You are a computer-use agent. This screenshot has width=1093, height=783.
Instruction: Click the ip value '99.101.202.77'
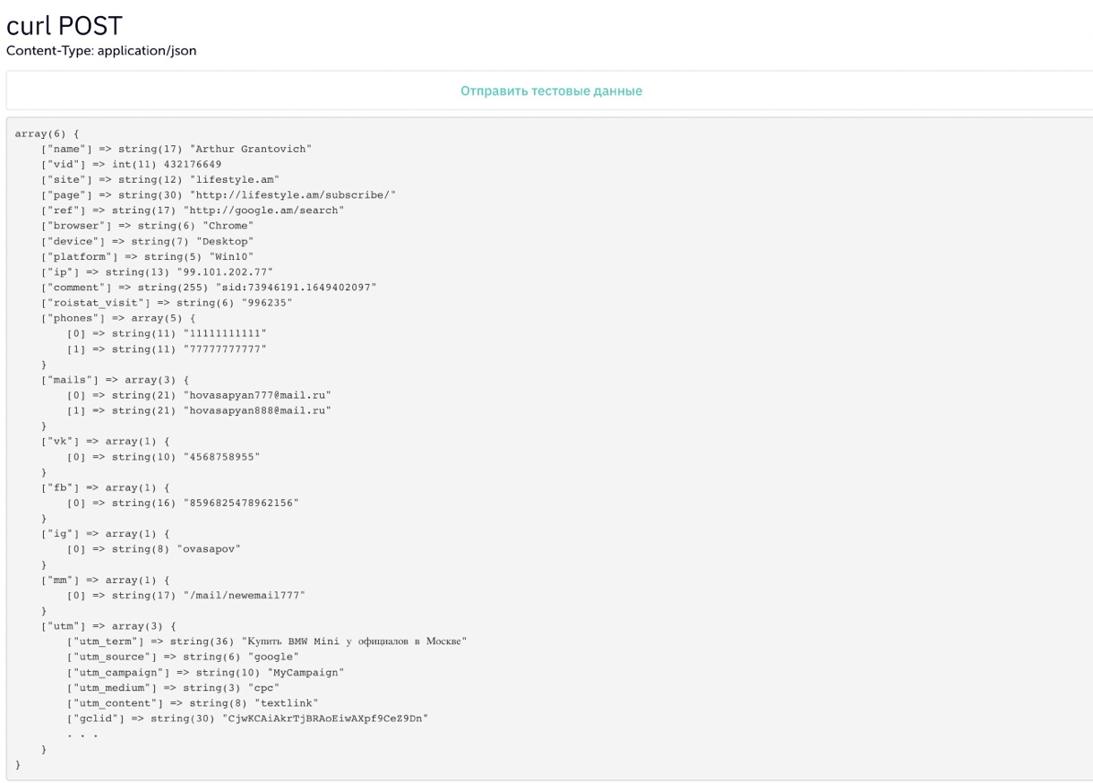[x=225, y=271]
